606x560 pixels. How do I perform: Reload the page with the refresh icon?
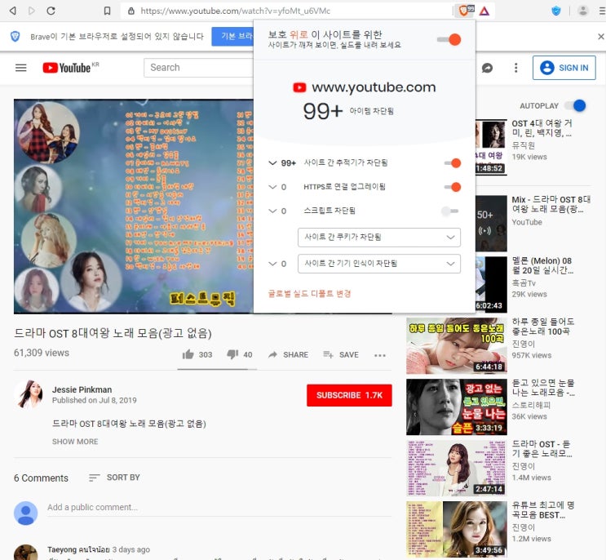click(x=51, y=11)
